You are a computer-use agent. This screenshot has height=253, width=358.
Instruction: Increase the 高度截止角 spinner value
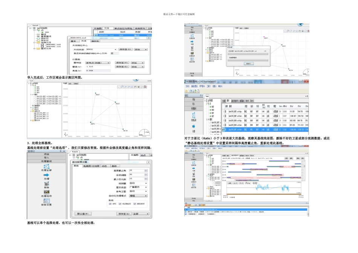coord(146,170)
